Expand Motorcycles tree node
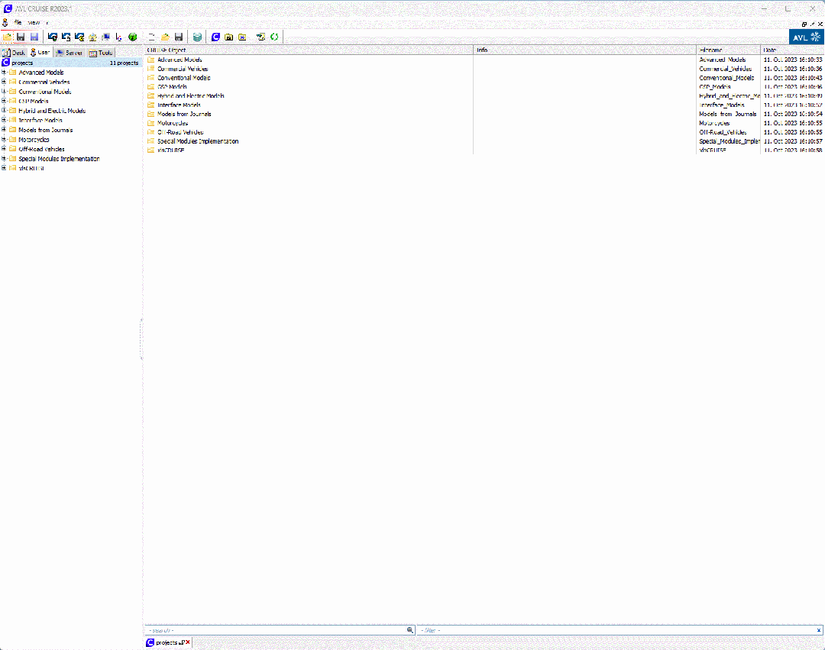This screenshot has height=650, width=825. point(5,139)
